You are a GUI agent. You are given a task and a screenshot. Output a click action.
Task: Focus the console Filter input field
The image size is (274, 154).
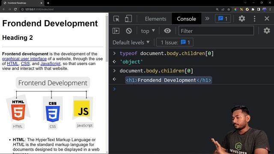216,31
